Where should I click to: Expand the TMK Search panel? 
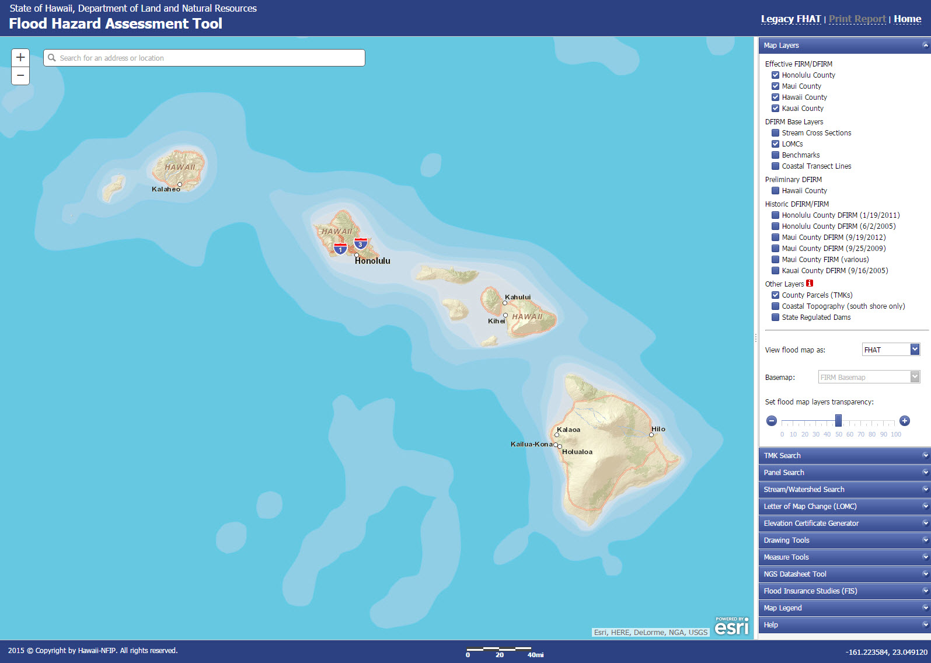[x=843, y=456]
